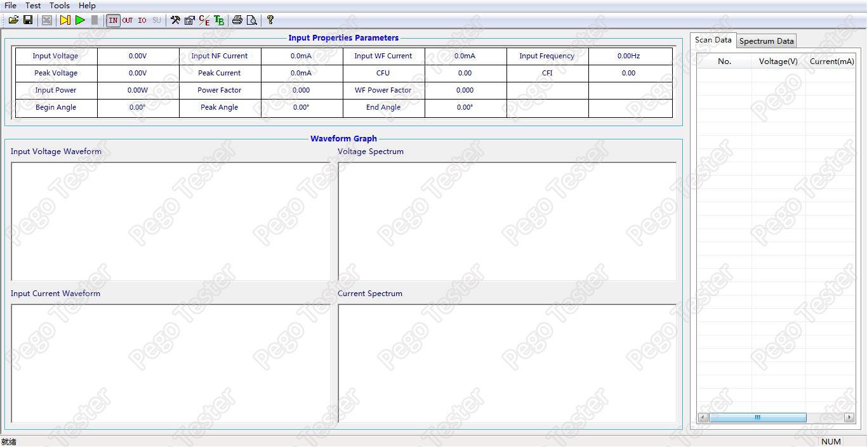Open the hammer-and-wrench settings tool icon
Screen dimensions: 867x447
pyautogui.click(x=175, y=20)
